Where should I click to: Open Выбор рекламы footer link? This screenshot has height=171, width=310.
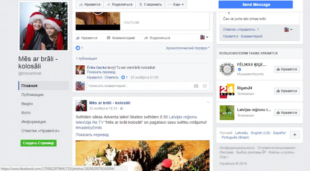click(251, 152)
